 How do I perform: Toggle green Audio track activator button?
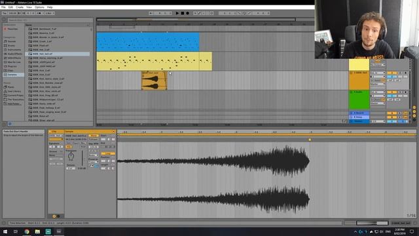click(392, 92)
